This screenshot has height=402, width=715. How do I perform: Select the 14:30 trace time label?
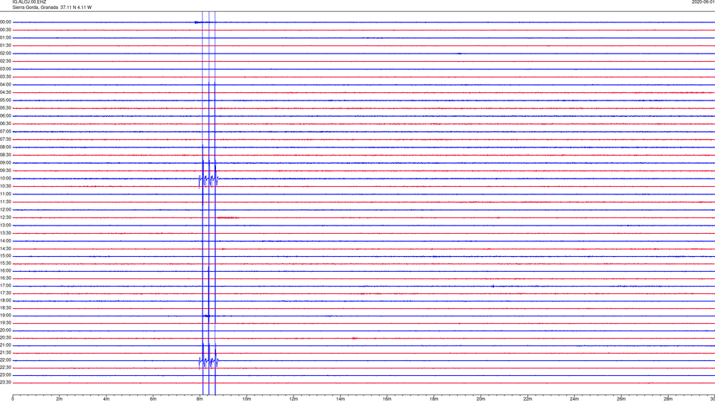click(5, 249)
